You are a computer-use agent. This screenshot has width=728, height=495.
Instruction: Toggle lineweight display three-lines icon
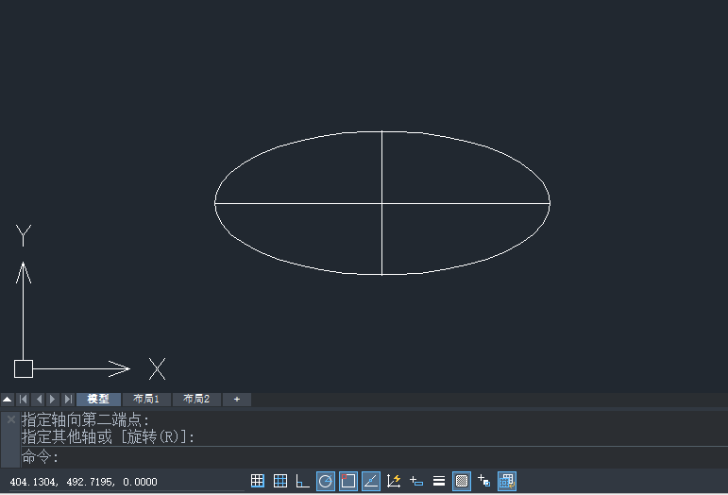[439, 481]
